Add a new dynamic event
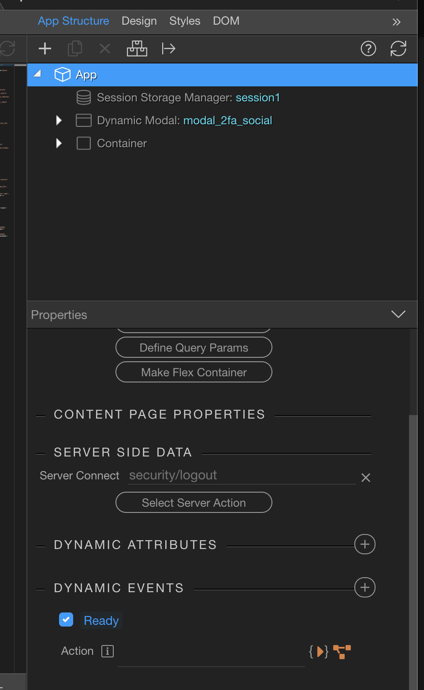424x690 pixels. pos(365,588)
